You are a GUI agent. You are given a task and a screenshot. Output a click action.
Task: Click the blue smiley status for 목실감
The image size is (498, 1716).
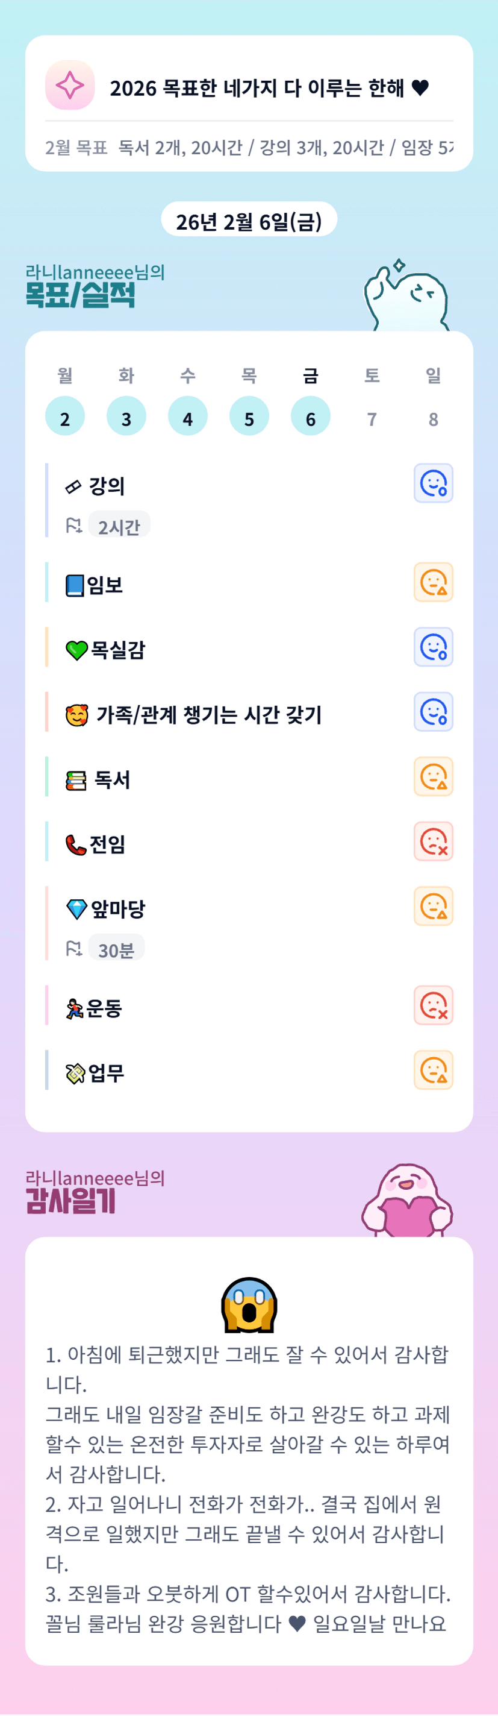(x=434, y=647)
